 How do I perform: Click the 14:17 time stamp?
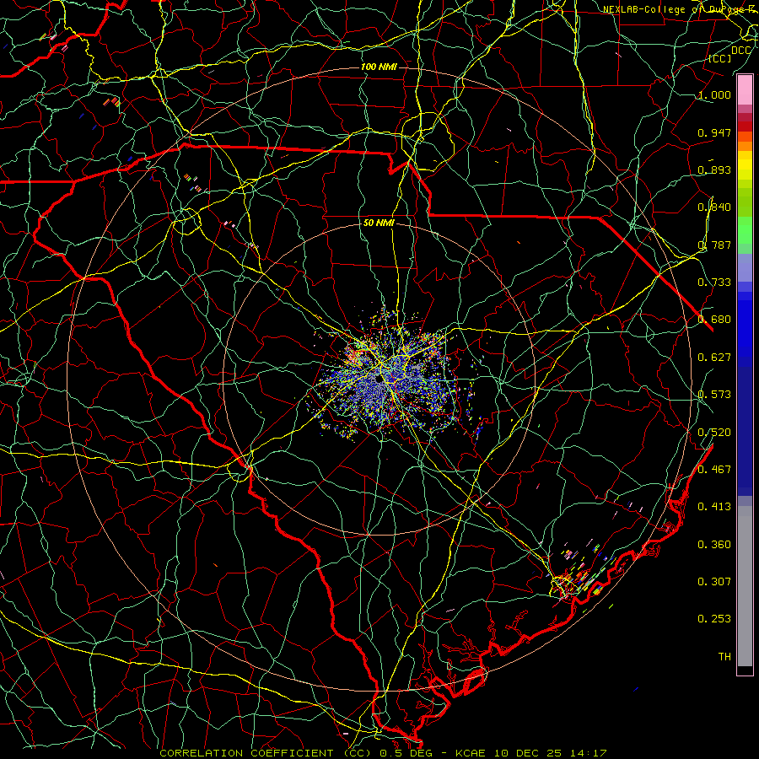point(588,753)
